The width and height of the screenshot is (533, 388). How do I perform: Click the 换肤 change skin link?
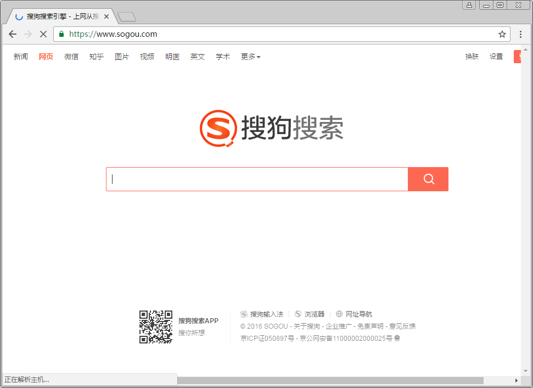pyautogui.click(x=472, y=57)
